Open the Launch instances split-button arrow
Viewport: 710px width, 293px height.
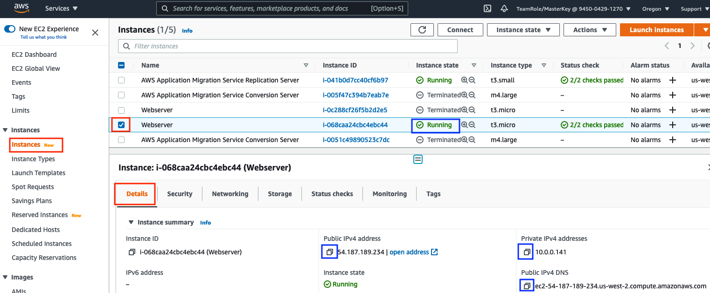click(x=703, y=30)
